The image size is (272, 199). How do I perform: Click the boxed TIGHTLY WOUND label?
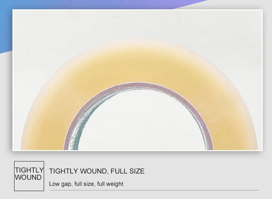pyautogui.click(x=29, y=176)
